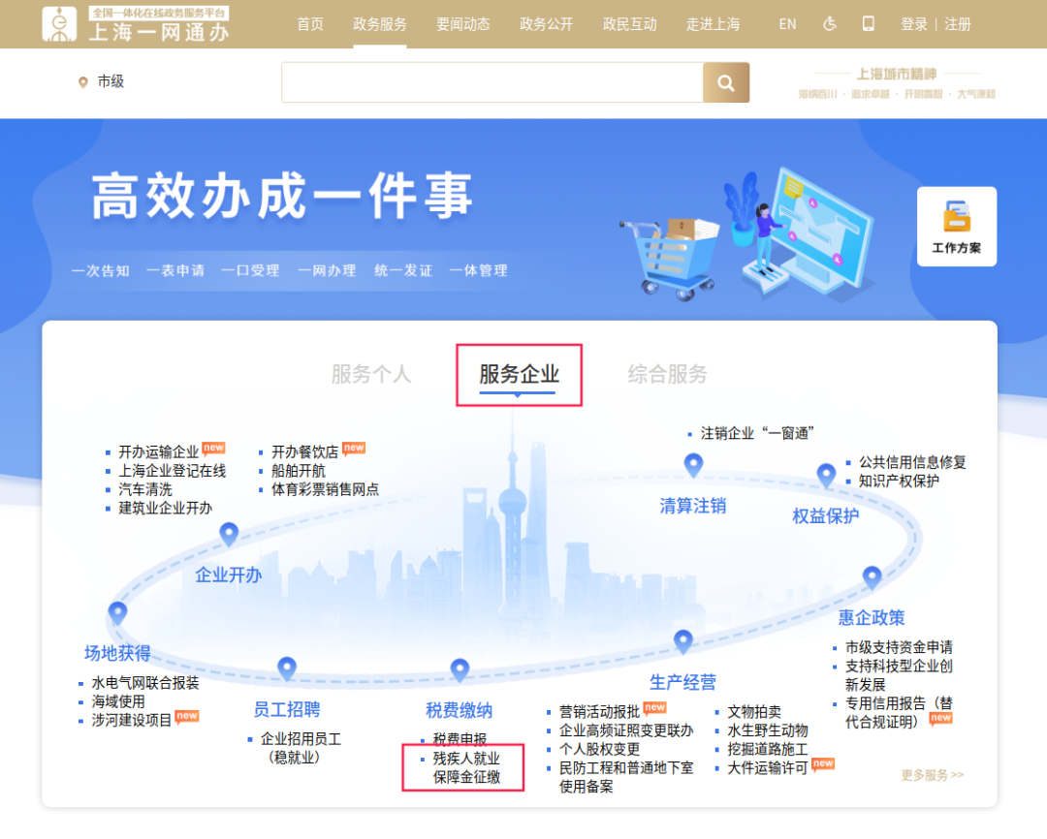Open the 政民互动 menu
The width and height of the screenshot is (1047, 839).
tap(629, 23)
